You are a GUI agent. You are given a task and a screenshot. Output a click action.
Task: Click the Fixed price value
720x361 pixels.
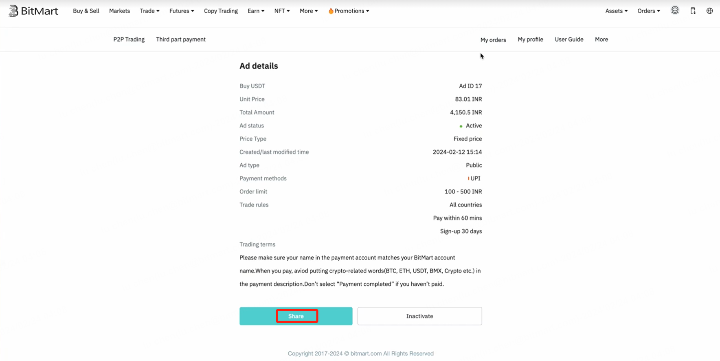(468, 139)
